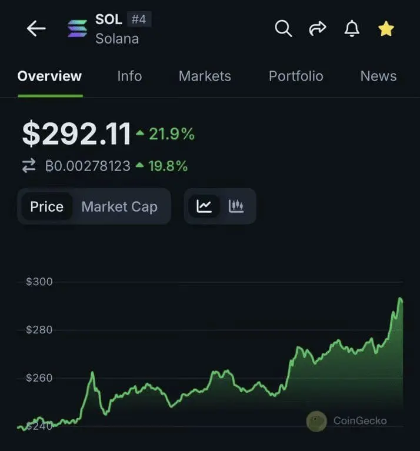
Task: Switch to candlestick chart view
Action: 236,206
